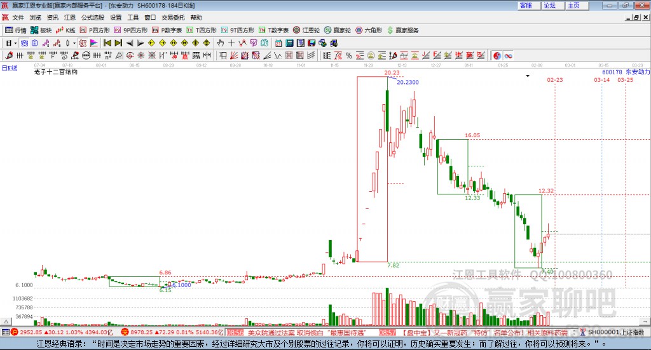651x350 pixels.
Task: Open the 板块 sector view
Action: (41, 30)
